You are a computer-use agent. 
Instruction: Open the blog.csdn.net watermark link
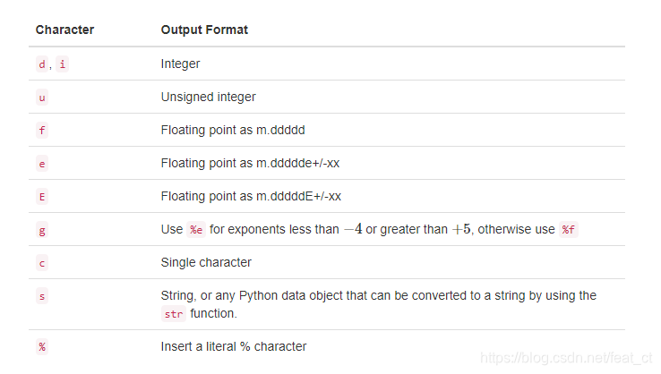(566, 359)
